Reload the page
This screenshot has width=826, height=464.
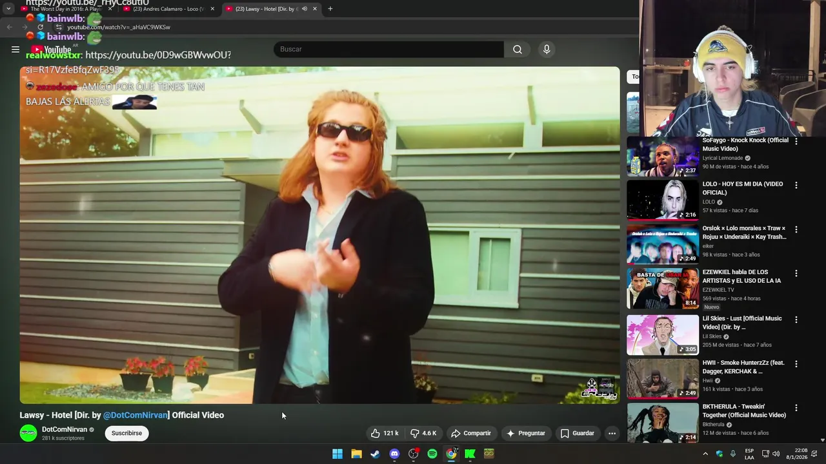pos(40,27)
